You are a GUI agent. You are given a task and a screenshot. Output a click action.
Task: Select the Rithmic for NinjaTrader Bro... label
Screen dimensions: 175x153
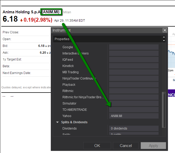[83, 97]
